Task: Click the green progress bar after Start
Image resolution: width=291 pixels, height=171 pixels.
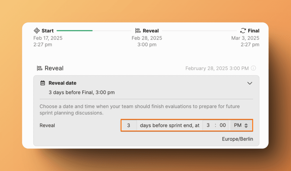Action: 74,30
